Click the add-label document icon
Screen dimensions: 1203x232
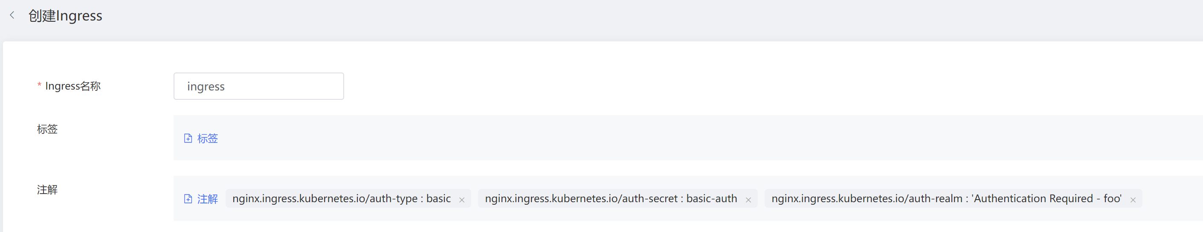click(x=188, y=138)
